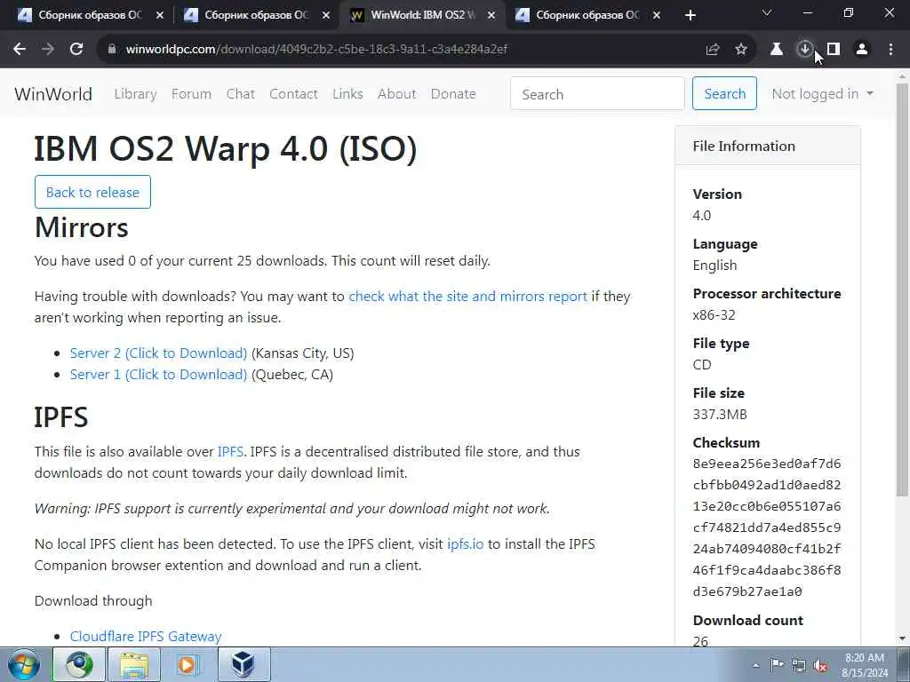Open check what the site and mirrors report link

click(467, 297)
